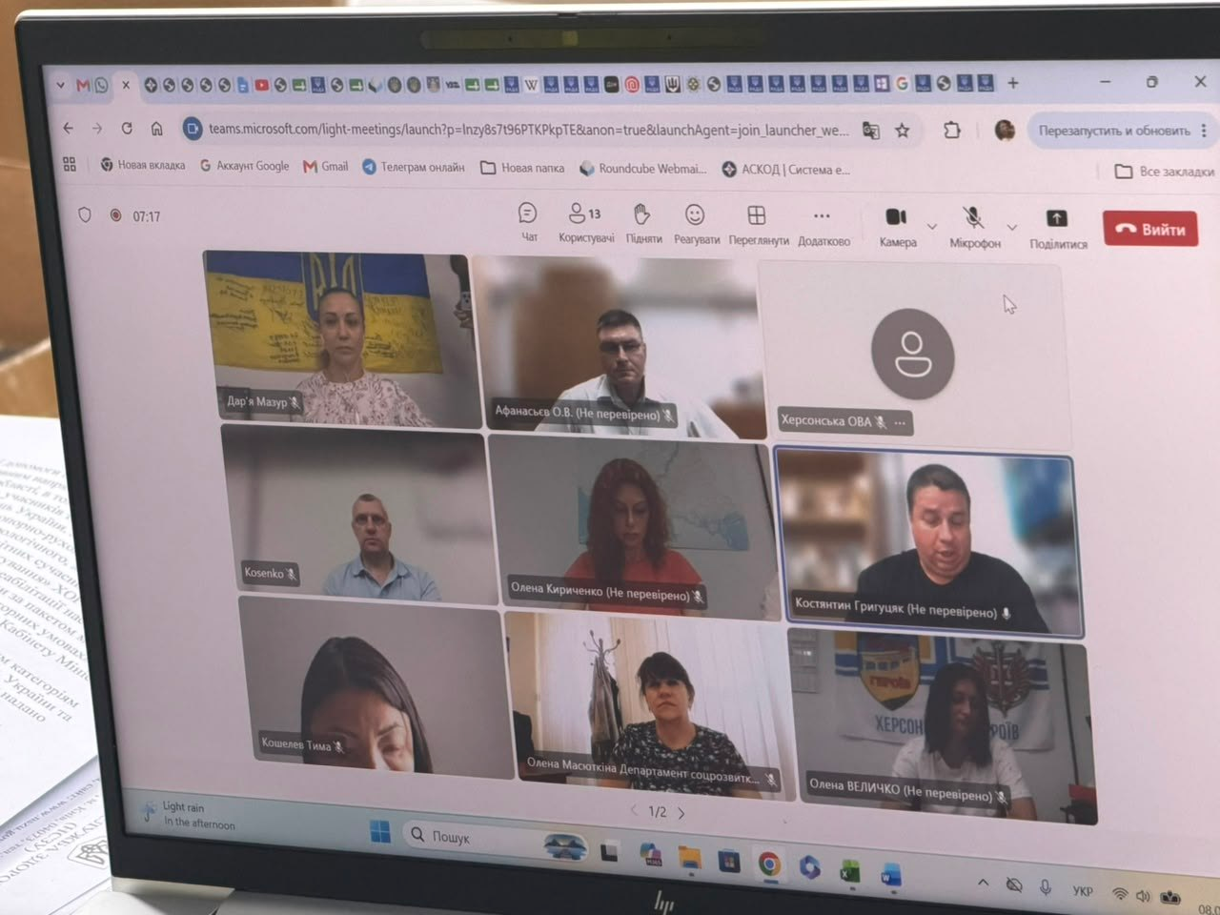Switch to the Gmail pinned tab
This screenshot has height=915, width=1220.
click(x=83, y=85)
